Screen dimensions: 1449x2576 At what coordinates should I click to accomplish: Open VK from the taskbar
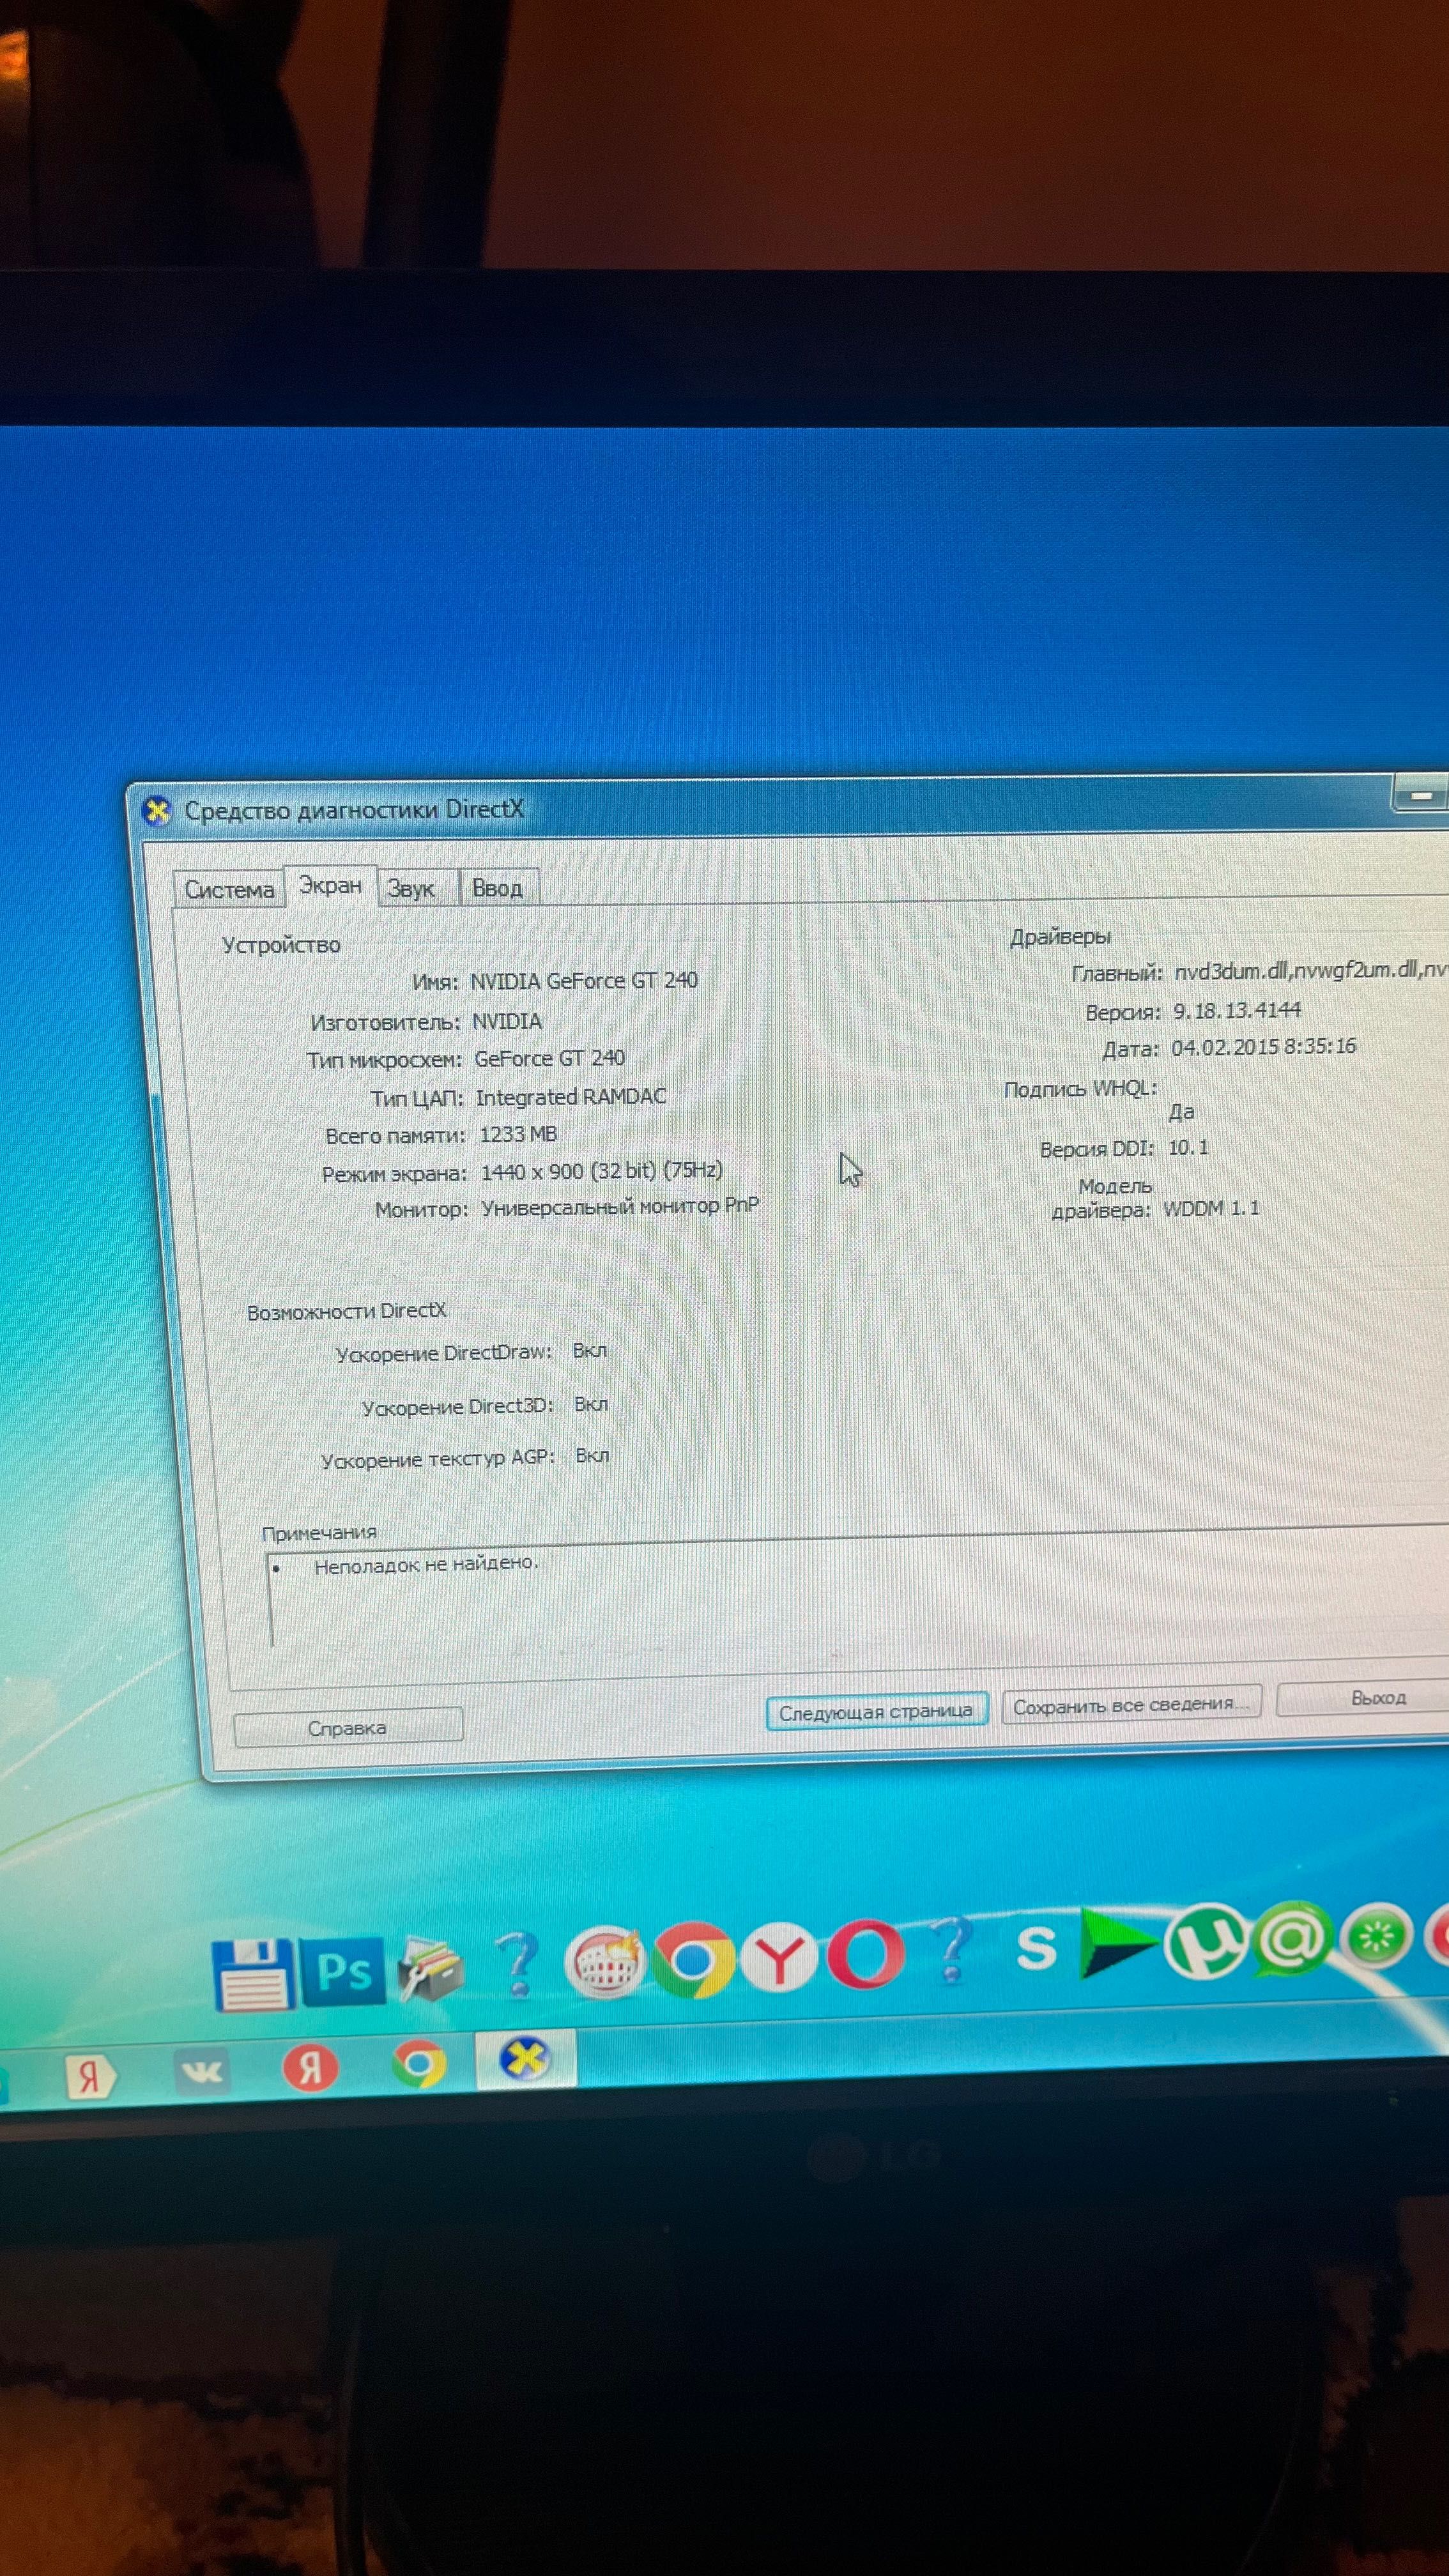[201, 2071]
